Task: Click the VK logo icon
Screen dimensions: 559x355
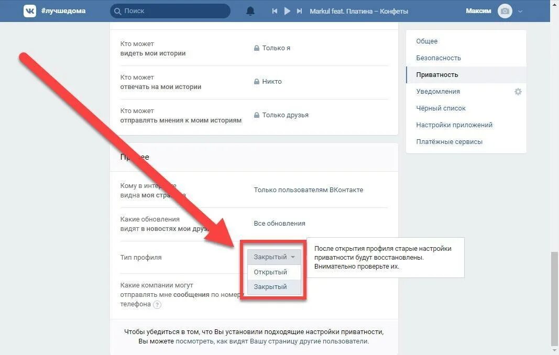Action: (29, 11)
